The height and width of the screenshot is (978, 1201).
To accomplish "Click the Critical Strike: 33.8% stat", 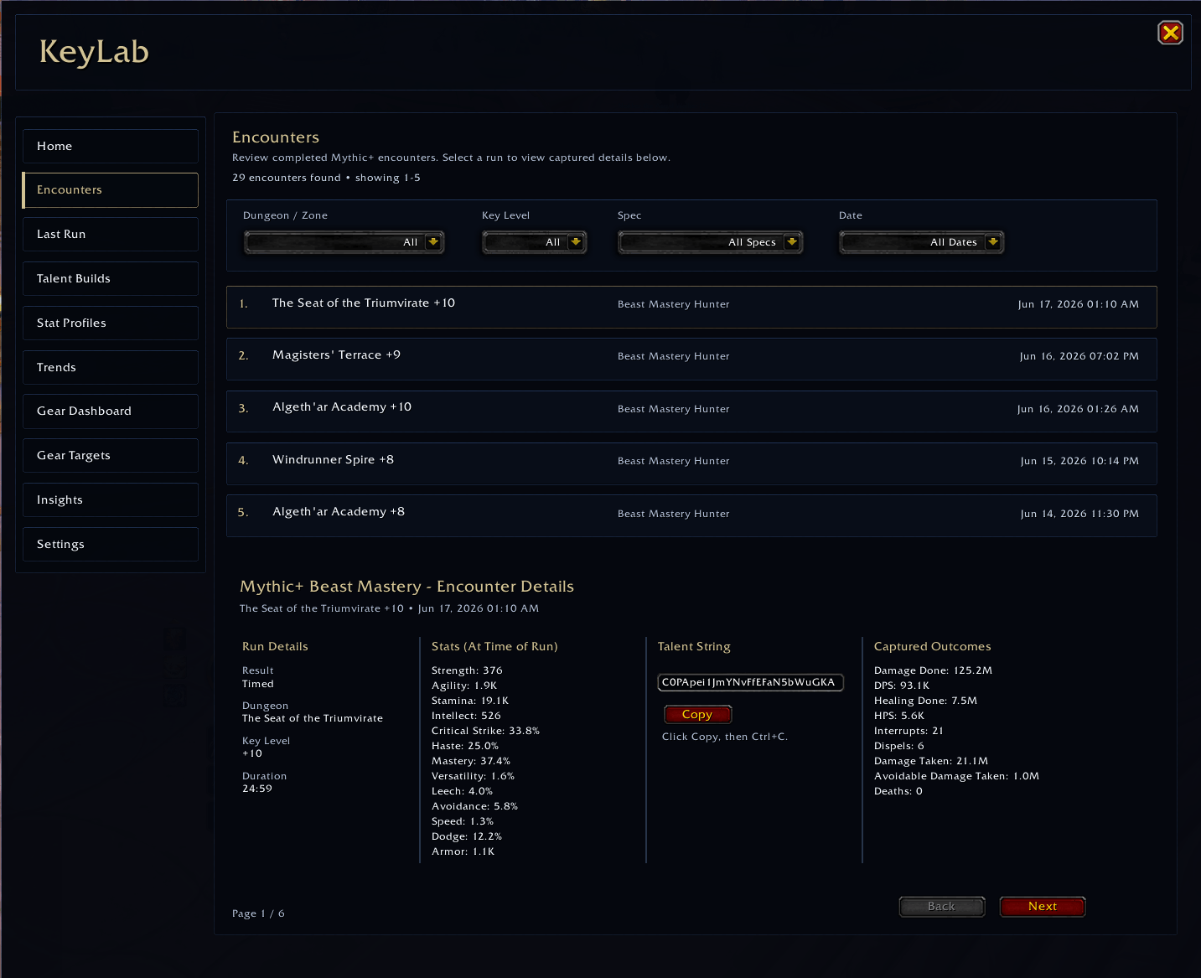I will pyautogui.click(x=485, y=731).
